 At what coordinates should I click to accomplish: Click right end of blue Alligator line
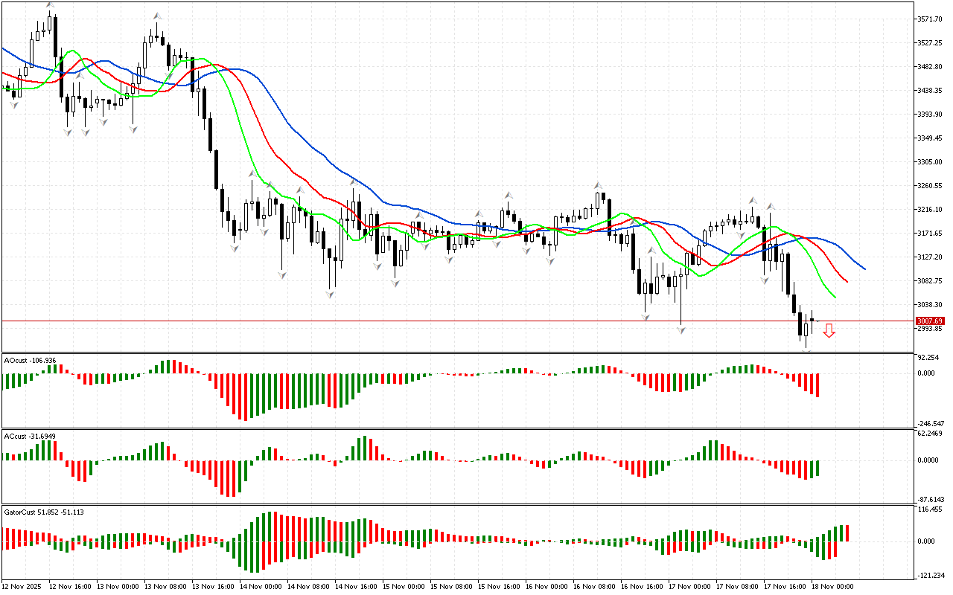pyautogui.click(x=864, y=268)
